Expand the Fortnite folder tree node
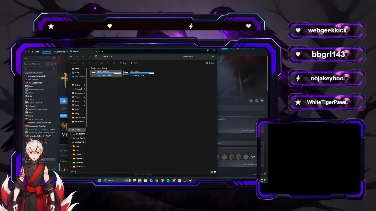The height and width of the screenshot is (211, 376). (x=71, y=154)
